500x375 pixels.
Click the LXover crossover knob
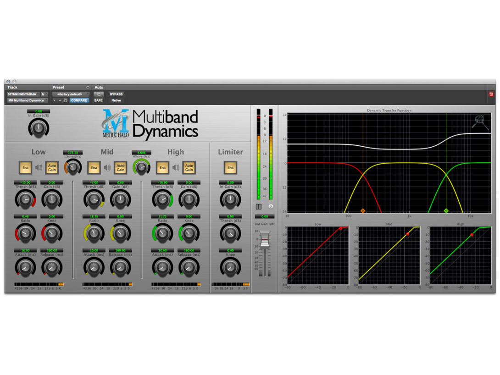73,167
